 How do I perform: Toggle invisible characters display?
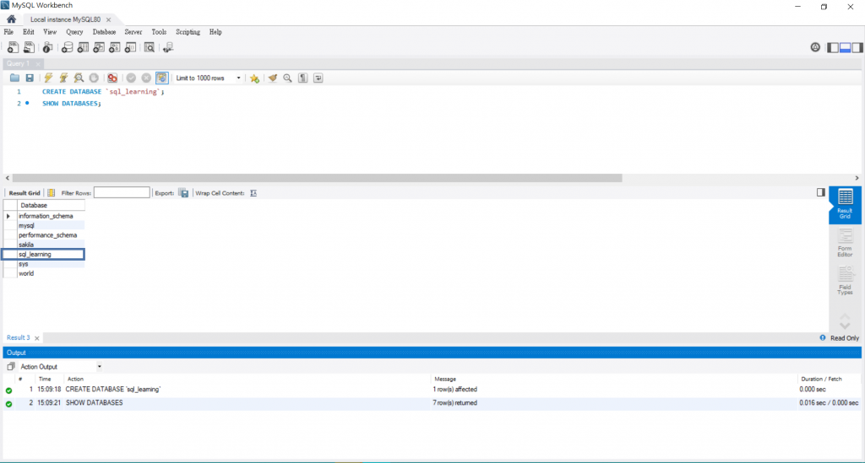[303, 78]
